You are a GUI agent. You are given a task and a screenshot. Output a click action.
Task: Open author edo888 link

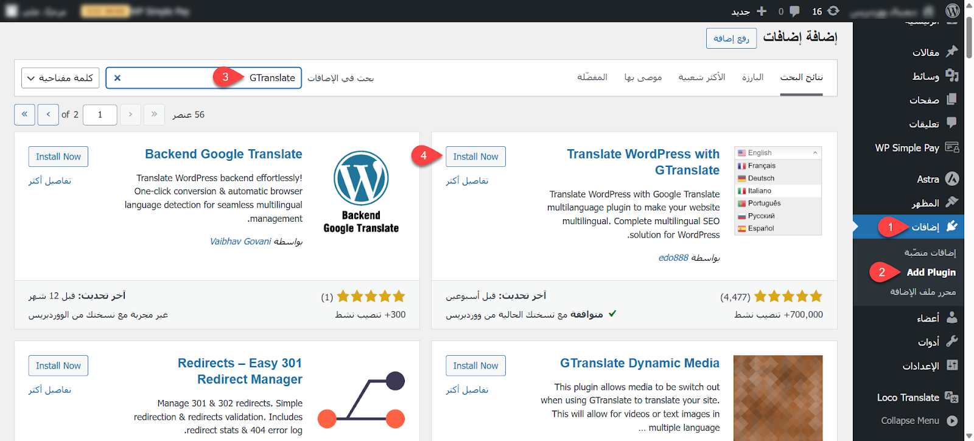click(x=673, y=258)
